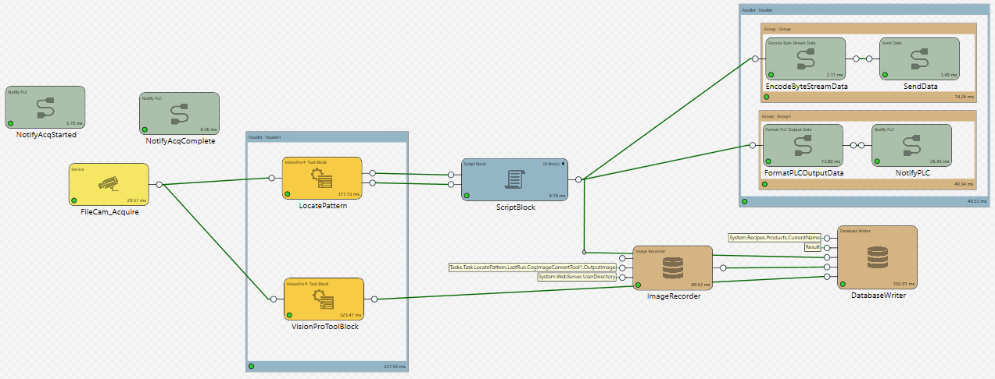The height and width of the screenshot is (379, 995).
Task: Click the ImageRecorder database icon
Action: coord(672,269)
